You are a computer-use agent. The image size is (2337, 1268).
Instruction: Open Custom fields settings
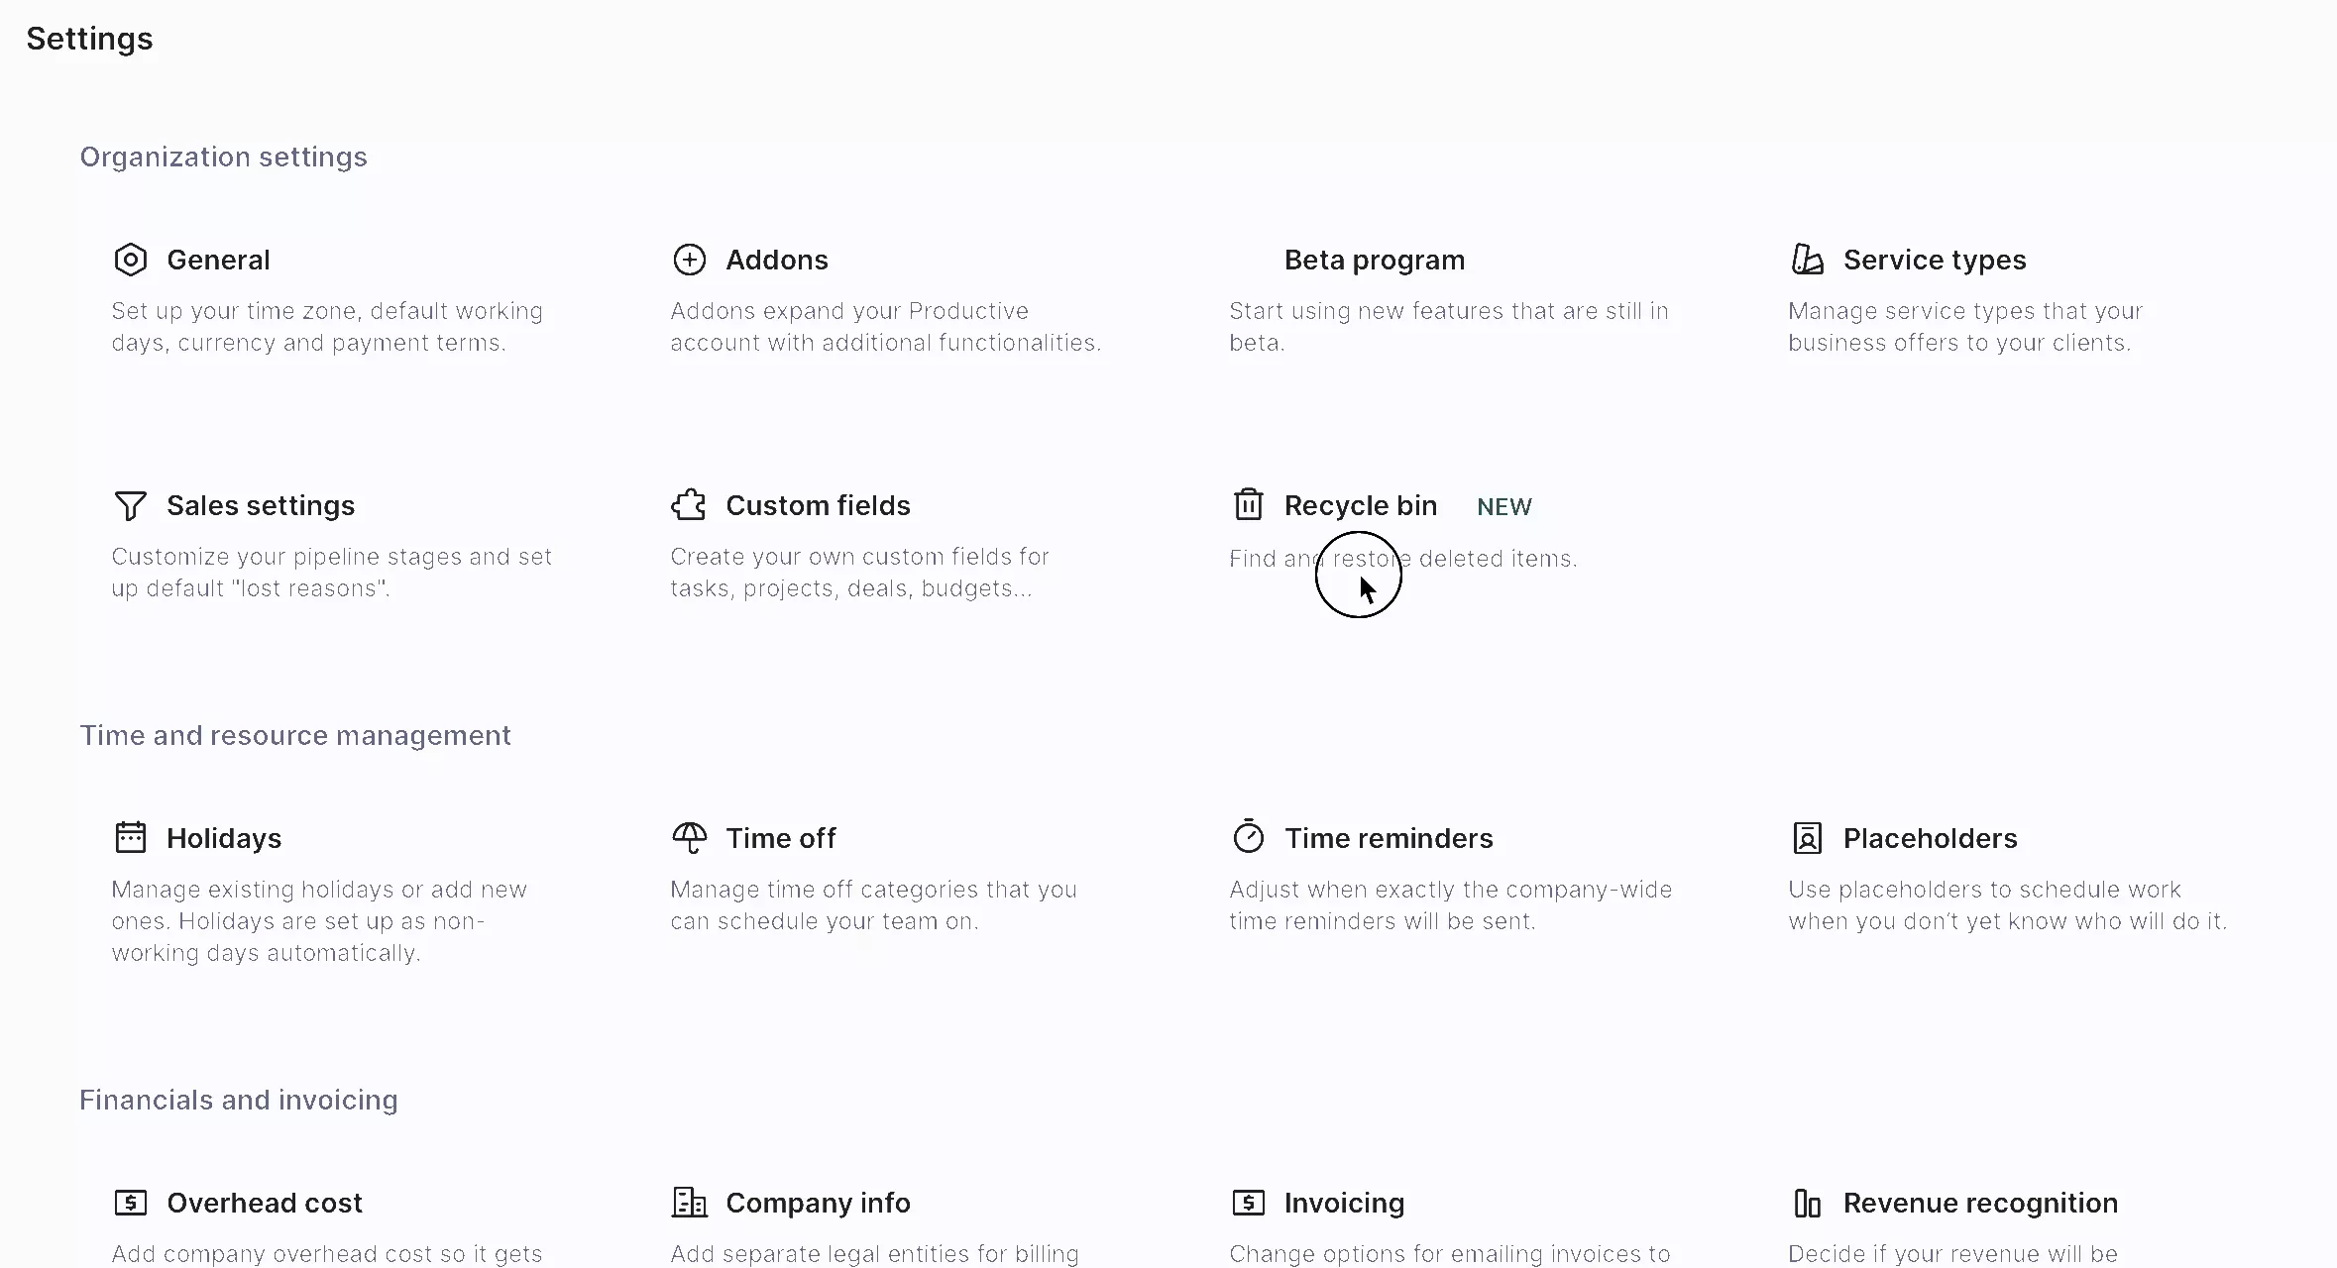click(x=818, y=505)
